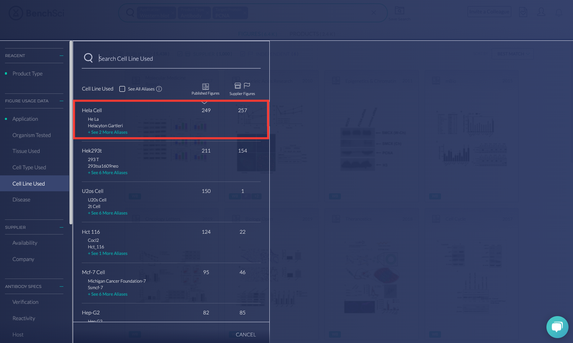
Task: Collapse the Antibody Specs section
Action: [x=61, y=286]
